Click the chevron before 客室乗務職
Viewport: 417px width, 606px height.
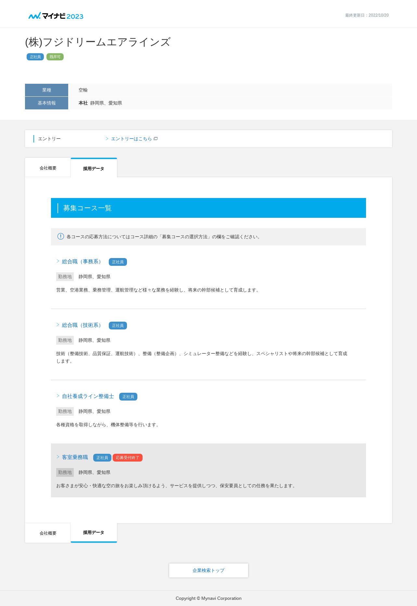(x=58, y=457)
